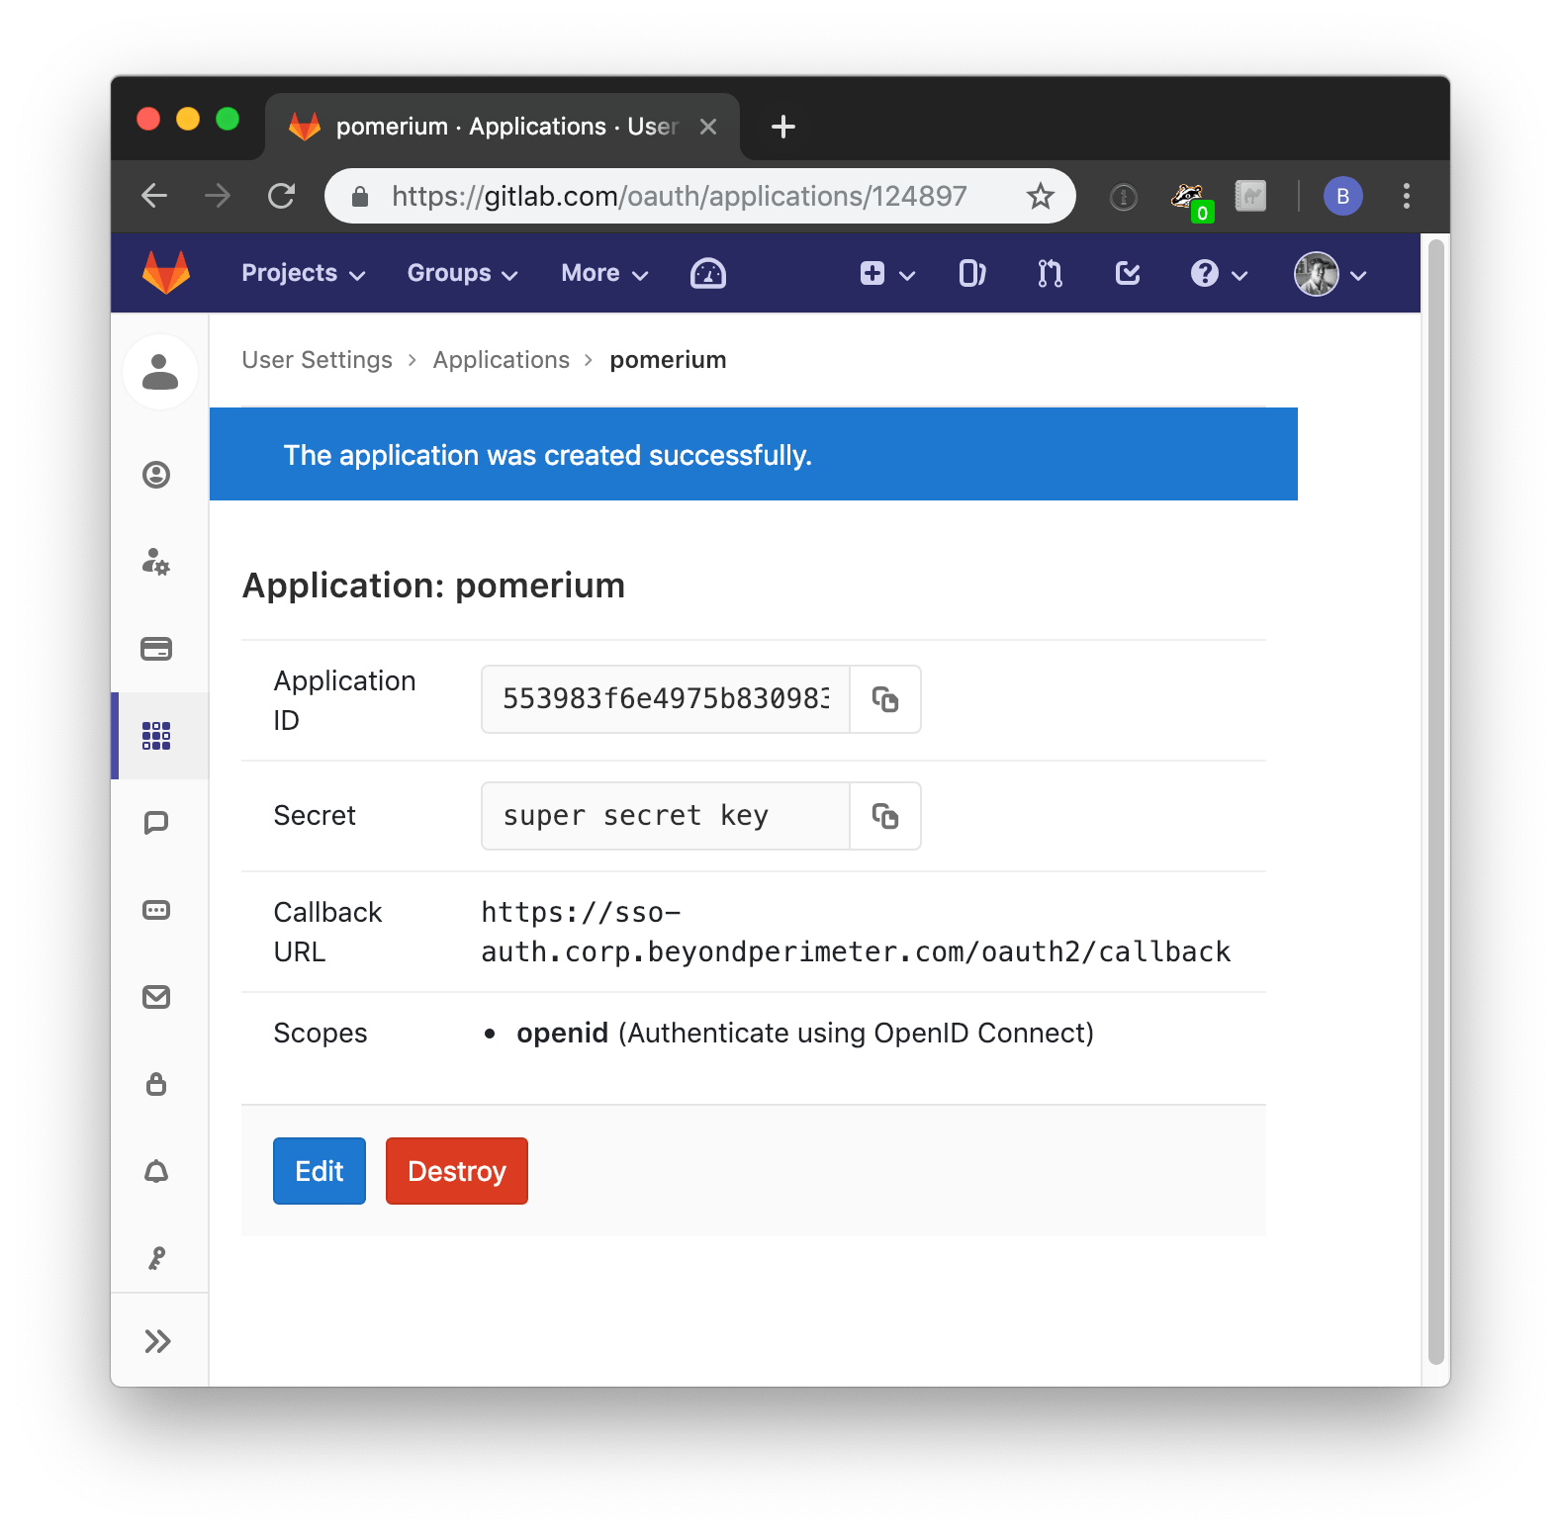
Task: Open the create new plus dropdown
Action: (x=887, y=274)
